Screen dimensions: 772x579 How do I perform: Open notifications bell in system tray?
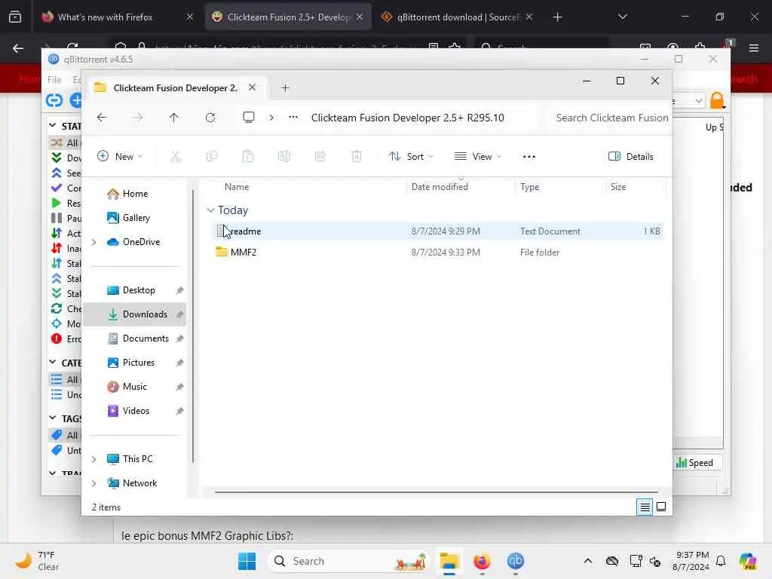pos(721,561)
